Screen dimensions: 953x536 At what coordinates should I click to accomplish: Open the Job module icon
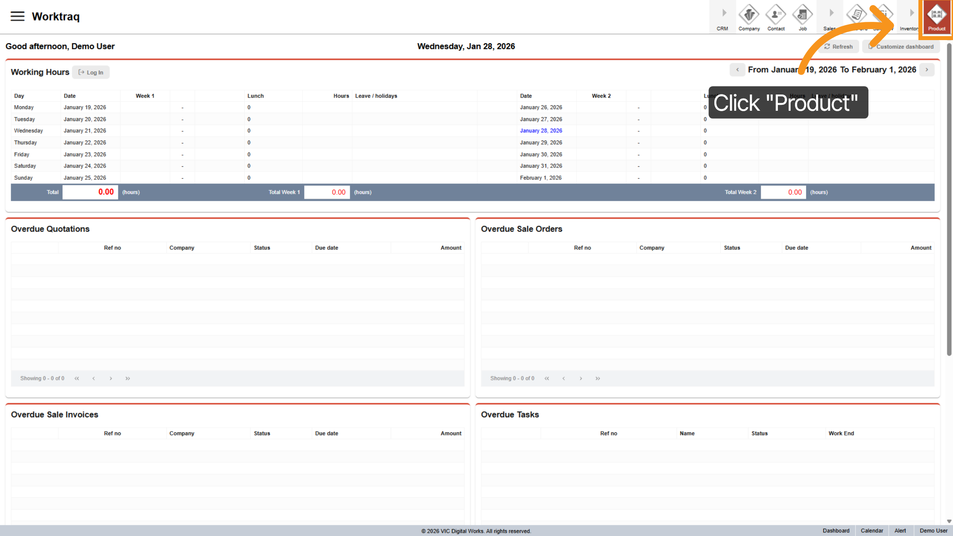tap(802, 15)
